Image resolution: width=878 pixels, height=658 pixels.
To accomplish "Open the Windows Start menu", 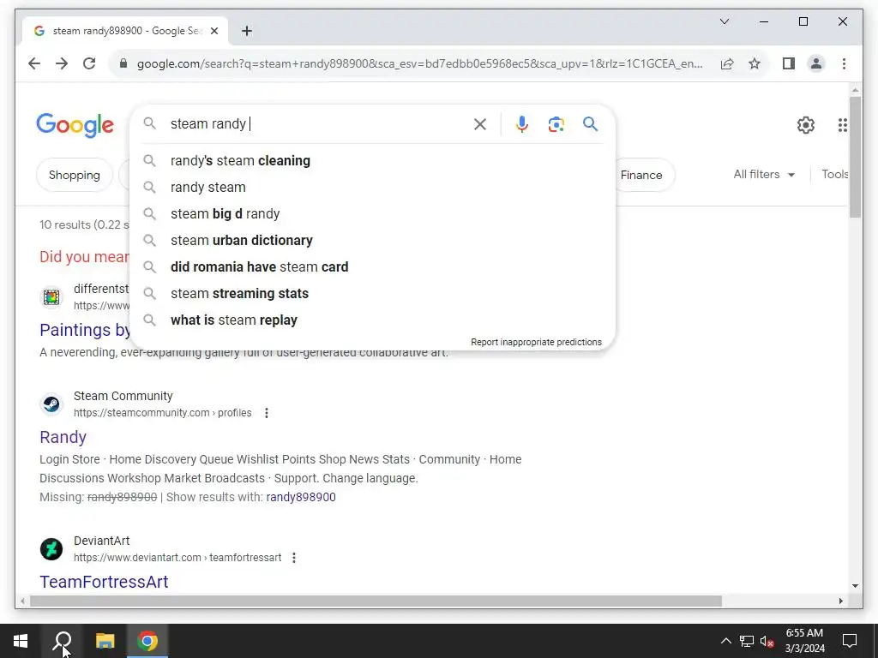I will [21, 641].
